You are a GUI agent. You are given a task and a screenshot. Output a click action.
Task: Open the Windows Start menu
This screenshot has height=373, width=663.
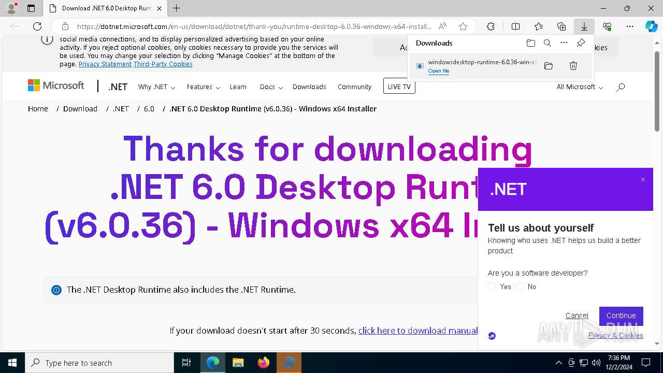coord(12,363)
